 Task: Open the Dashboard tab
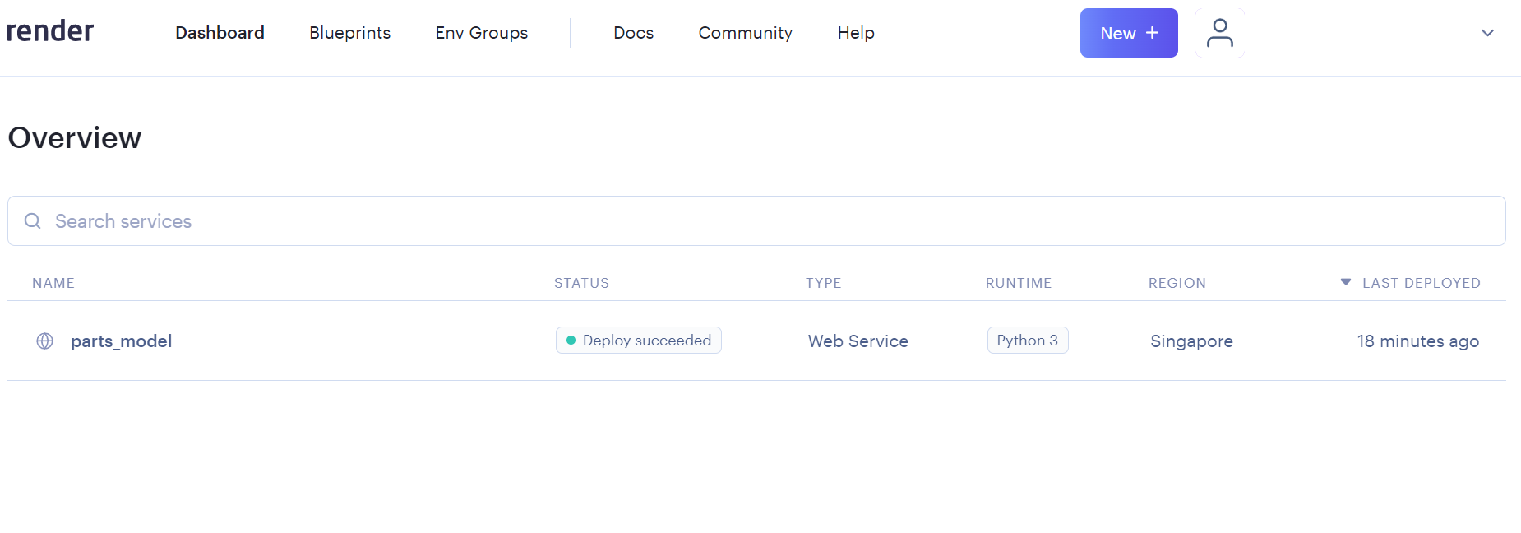click(220, 33)
